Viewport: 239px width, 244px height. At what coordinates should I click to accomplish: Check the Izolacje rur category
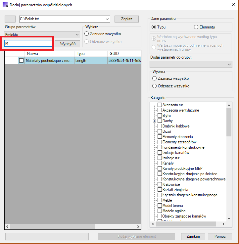[x=160, y=158]
